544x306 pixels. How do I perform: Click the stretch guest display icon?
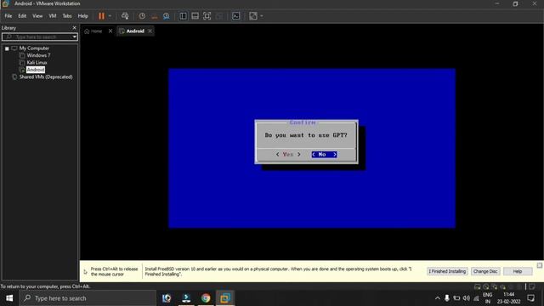253,16
